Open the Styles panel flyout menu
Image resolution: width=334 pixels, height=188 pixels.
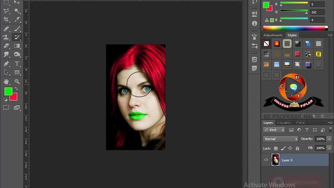(x=330, y=35)
